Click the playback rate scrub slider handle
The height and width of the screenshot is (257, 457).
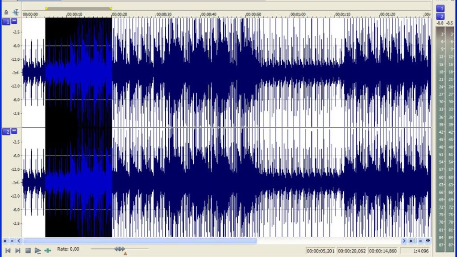click(120, 249)
